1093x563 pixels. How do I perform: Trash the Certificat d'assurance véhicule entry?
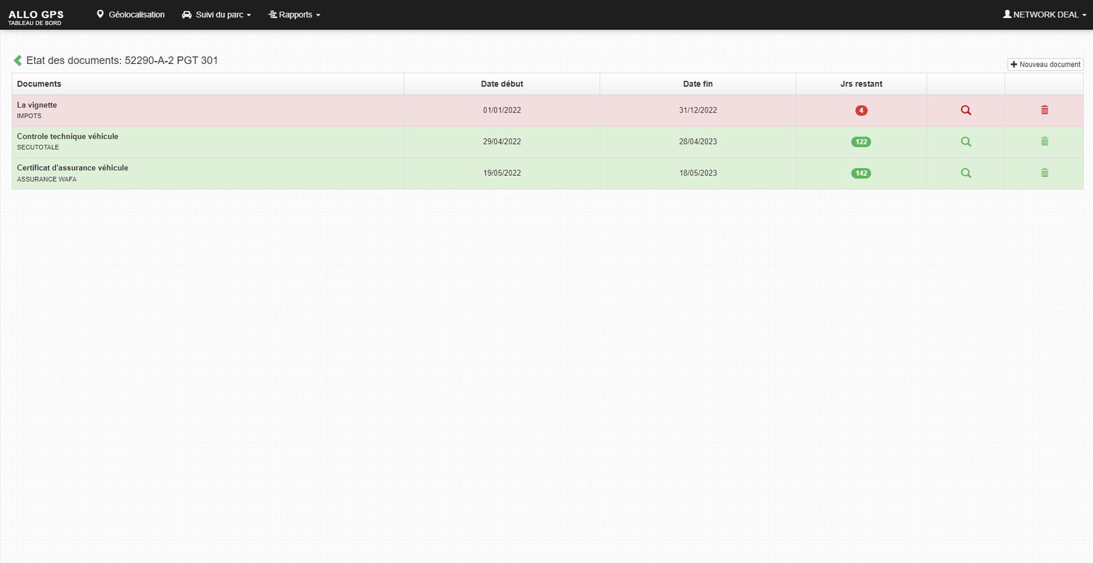click(x=1044, y=173)
